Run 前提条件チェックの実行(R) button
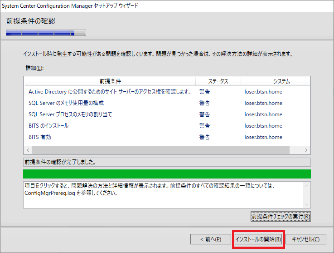The height and width of the screenshot is (253, 334). click(281, 217)
